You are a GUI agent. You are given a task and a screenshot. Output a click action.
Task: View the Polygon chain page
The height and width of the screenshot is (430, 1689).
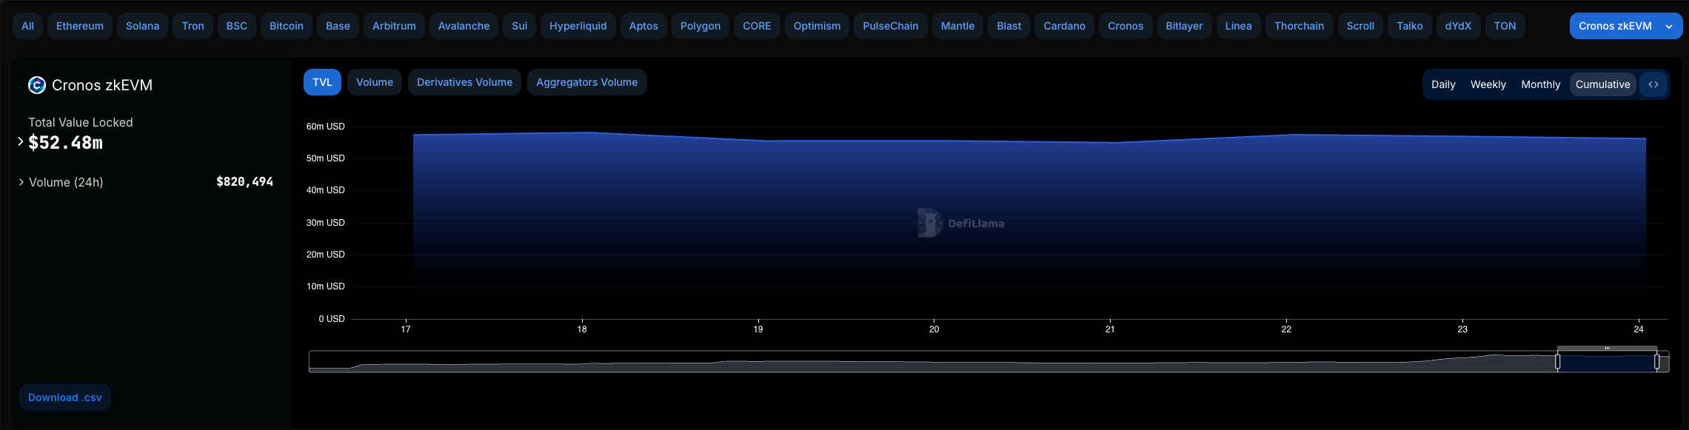tap(700, 26)
